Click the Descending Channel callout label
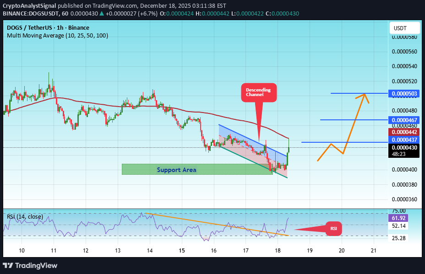Screen dimensions: 425x274 coord(259,92)
